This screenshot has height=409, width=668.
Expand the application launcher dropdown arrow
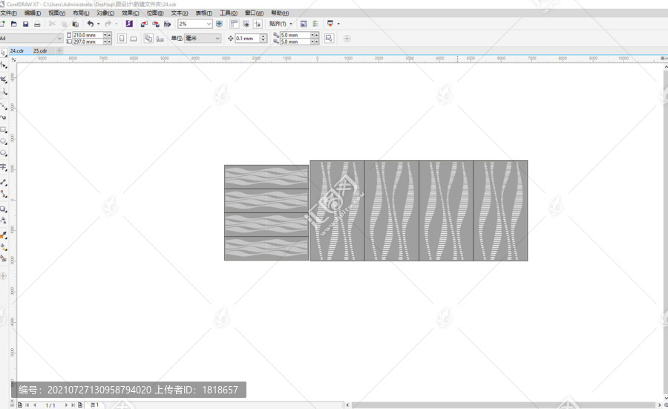(338, 24)
